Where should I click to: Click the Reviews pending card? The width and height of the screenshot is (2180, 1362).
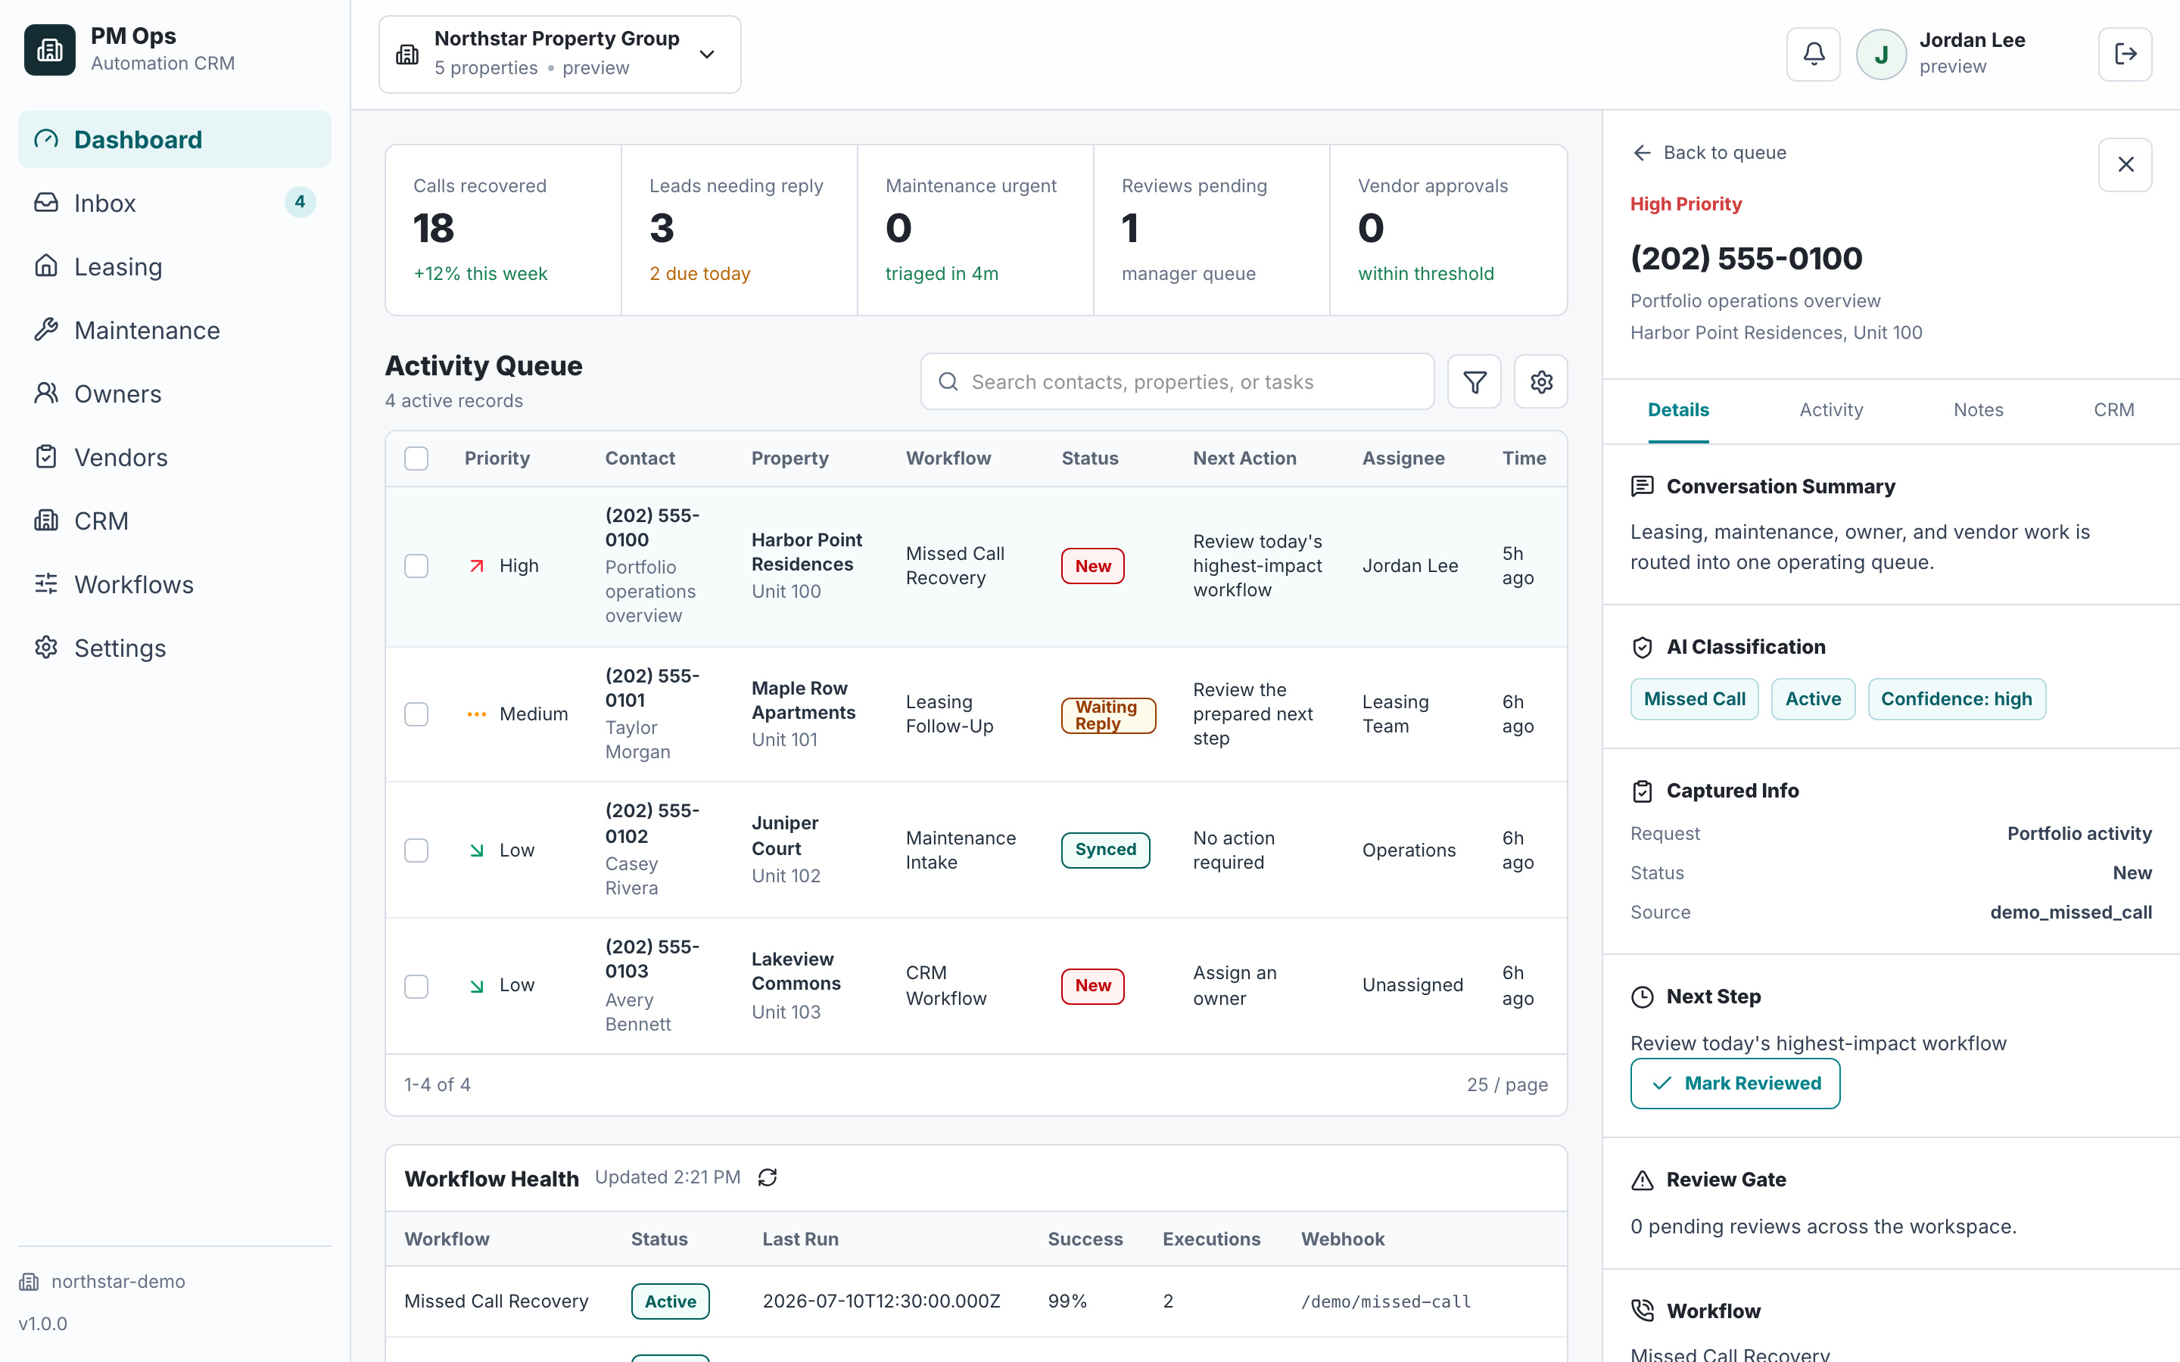click(x=1210, y=230)
